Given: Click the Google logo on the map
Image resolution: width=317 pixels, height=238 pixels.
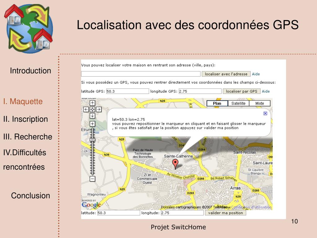Looking at the screenshot, I should click(91, 205).
